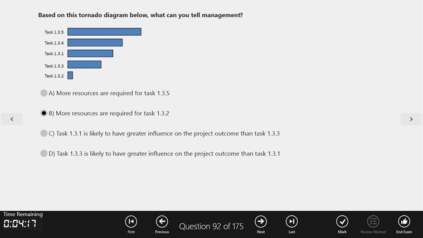Click the Task 1.3.2 smallest bar
This screenshot has width=423, height=238.
coord(70,75)
